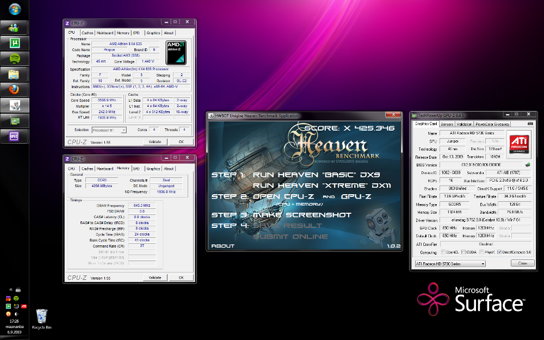Open ATI Radeon HD 5700 Series dropdown
The image size is (544, 340).
pos(450,264)
